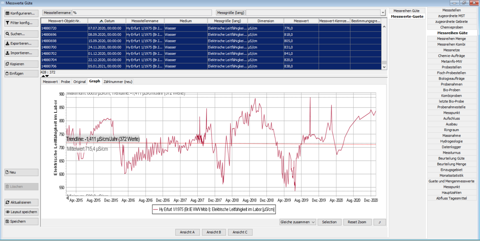
Task: Click the Speichern save button
Action: [21, 221]
